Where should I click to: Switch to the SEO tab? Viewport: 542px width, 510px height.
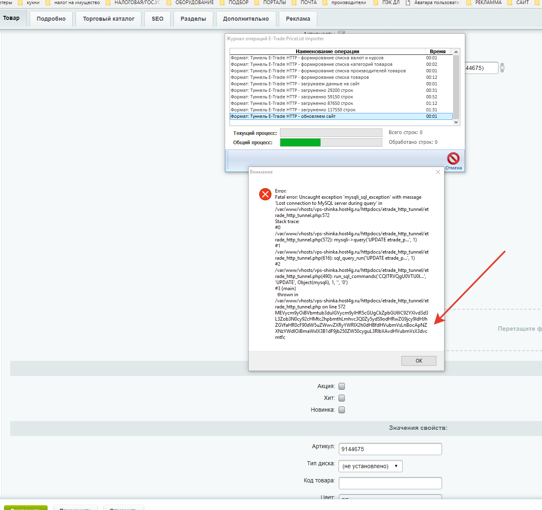tap(158, 19)
